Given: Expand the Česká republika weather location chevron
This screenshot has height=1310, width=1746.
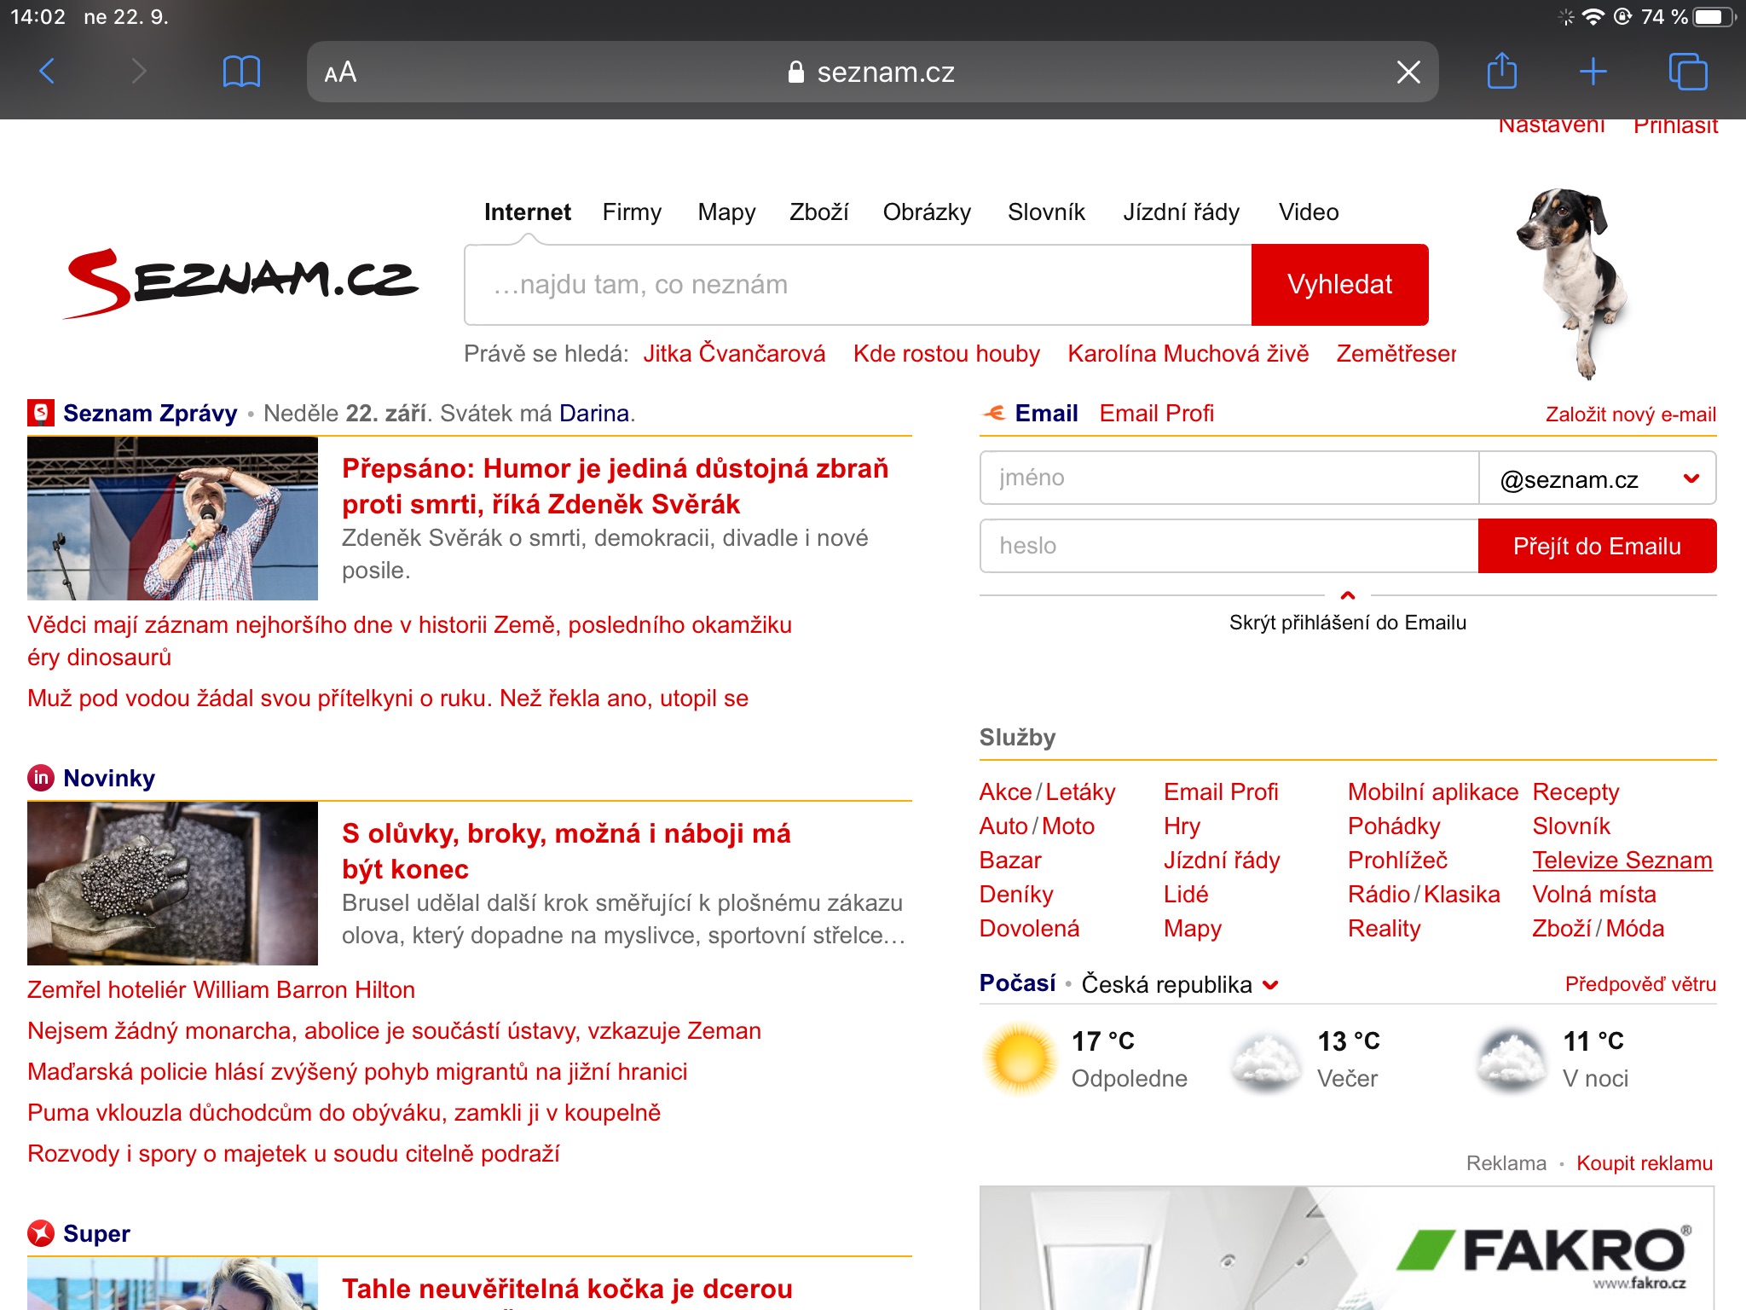Looking at the screenshot, I should [x=1270, y=985].
